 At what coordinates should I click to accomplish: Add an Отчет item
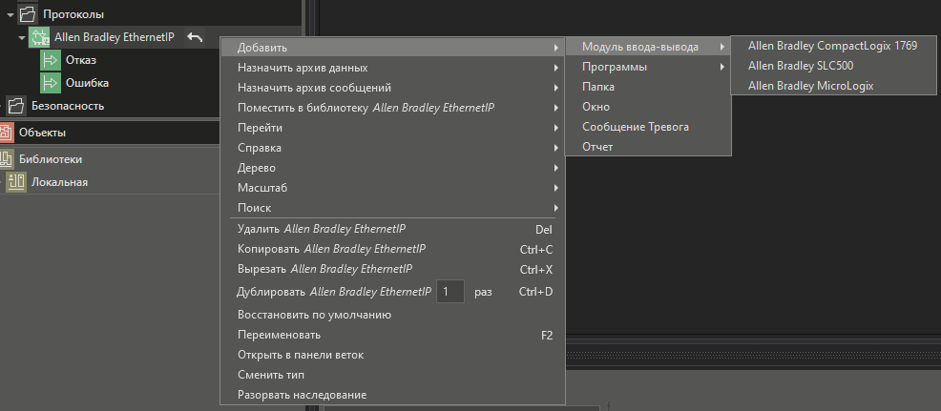point(648,147)
